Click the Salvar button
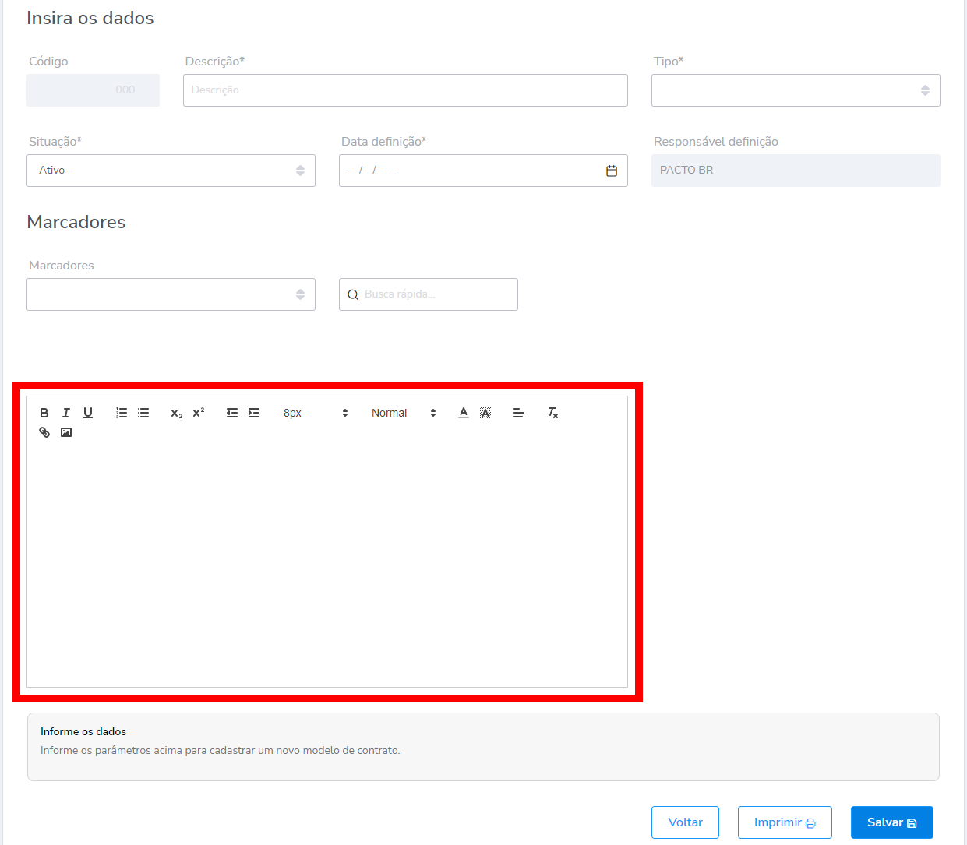This screenshot has width=967, height=845. (x=891, y=822)
